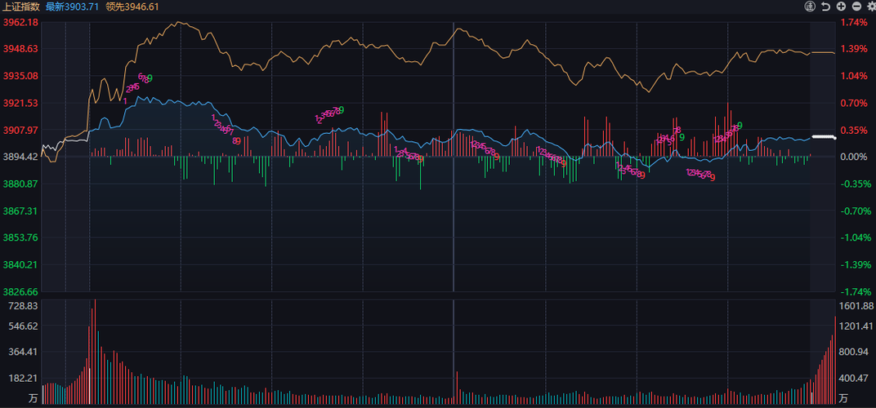Click the red 1.74% axis label
876x408 pixels.
tap(855, 22)
